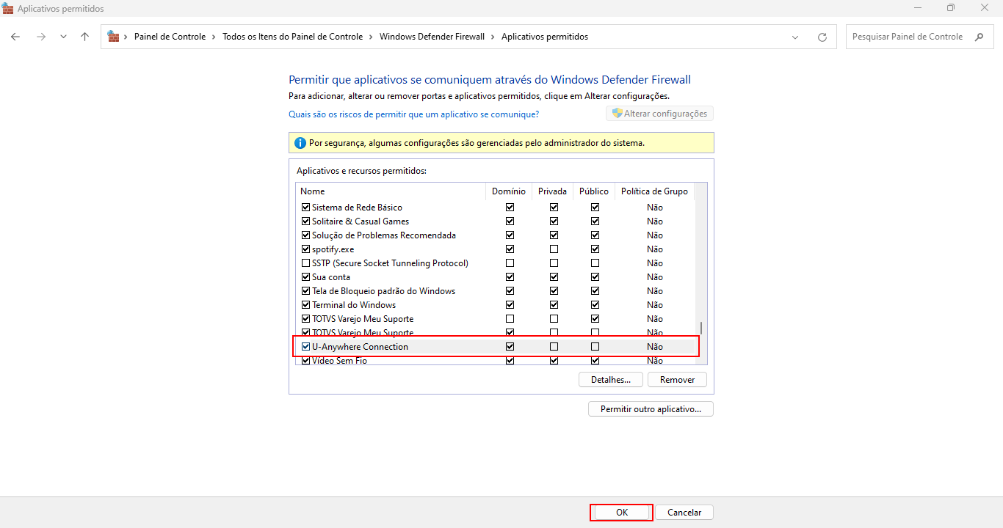1003x528 pixels.
Task: Enable Privada for U-Anywhere Connection
Action: point(554,347)
